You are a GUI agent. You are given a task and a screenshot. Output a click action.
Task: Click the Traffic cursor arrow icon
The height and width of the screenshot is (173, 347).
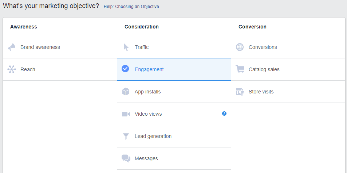pos(126,47)
